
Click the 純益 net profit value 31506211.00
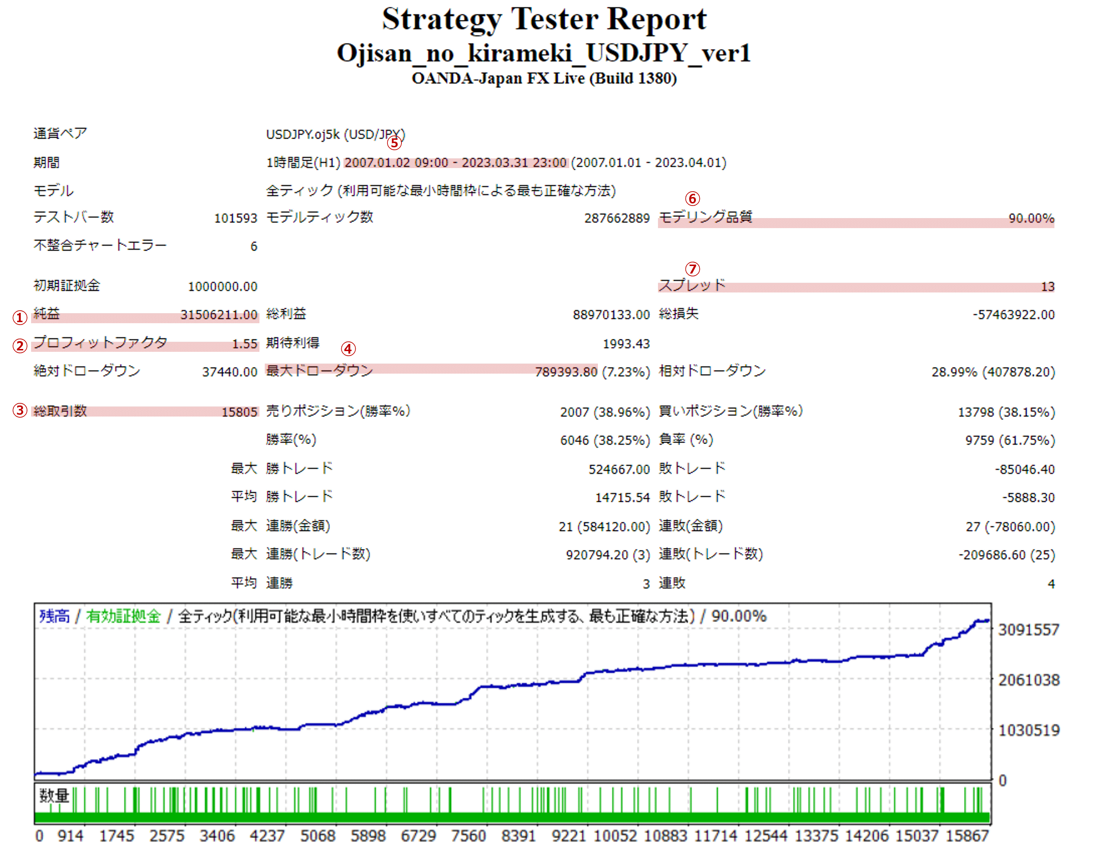click(219, 315)
